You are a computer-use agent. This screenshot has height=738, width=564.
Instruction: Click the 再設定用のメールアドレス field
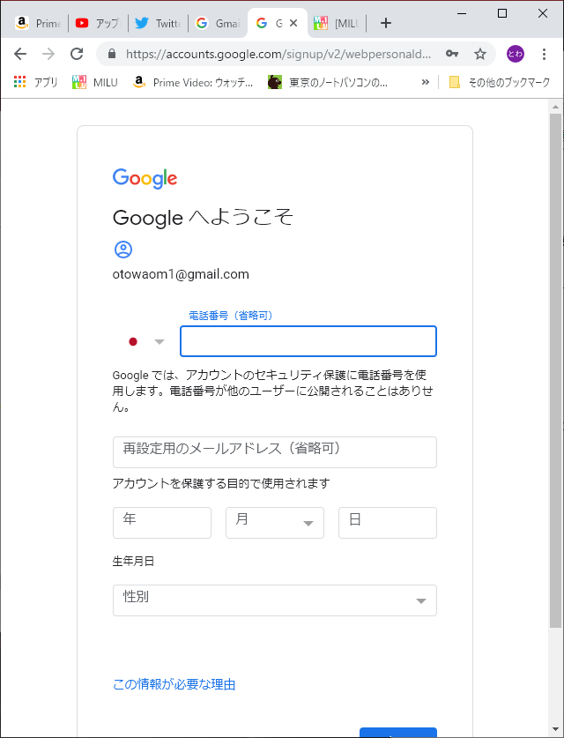pyautogui.click(x=275, y=452)
